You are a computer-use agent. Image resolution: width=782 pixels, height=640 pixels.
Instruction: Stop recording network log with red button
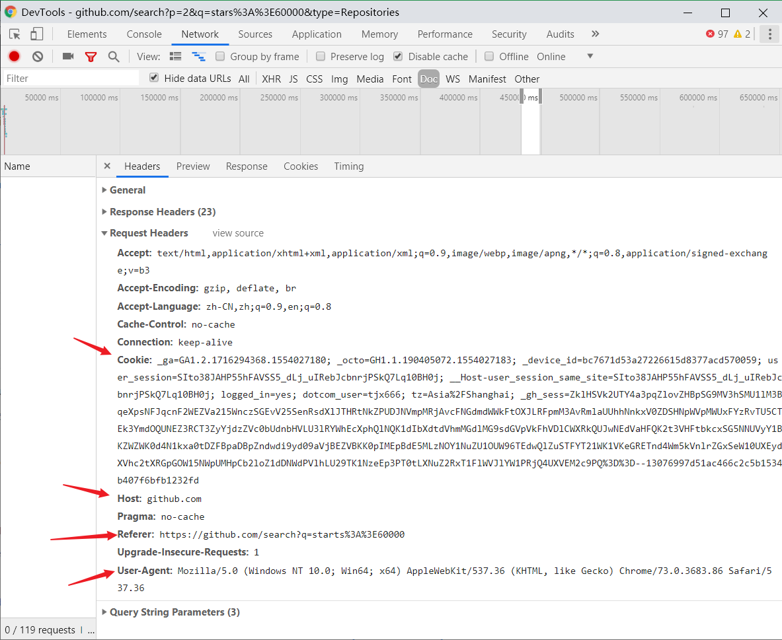point(14,56)
